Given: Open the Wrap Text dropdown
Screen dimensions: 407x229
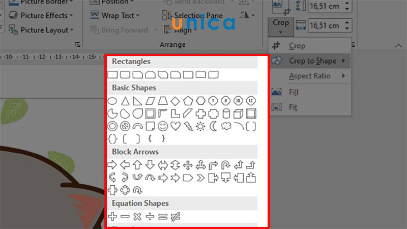Looking at the screenshot, I should click(115, 16).
